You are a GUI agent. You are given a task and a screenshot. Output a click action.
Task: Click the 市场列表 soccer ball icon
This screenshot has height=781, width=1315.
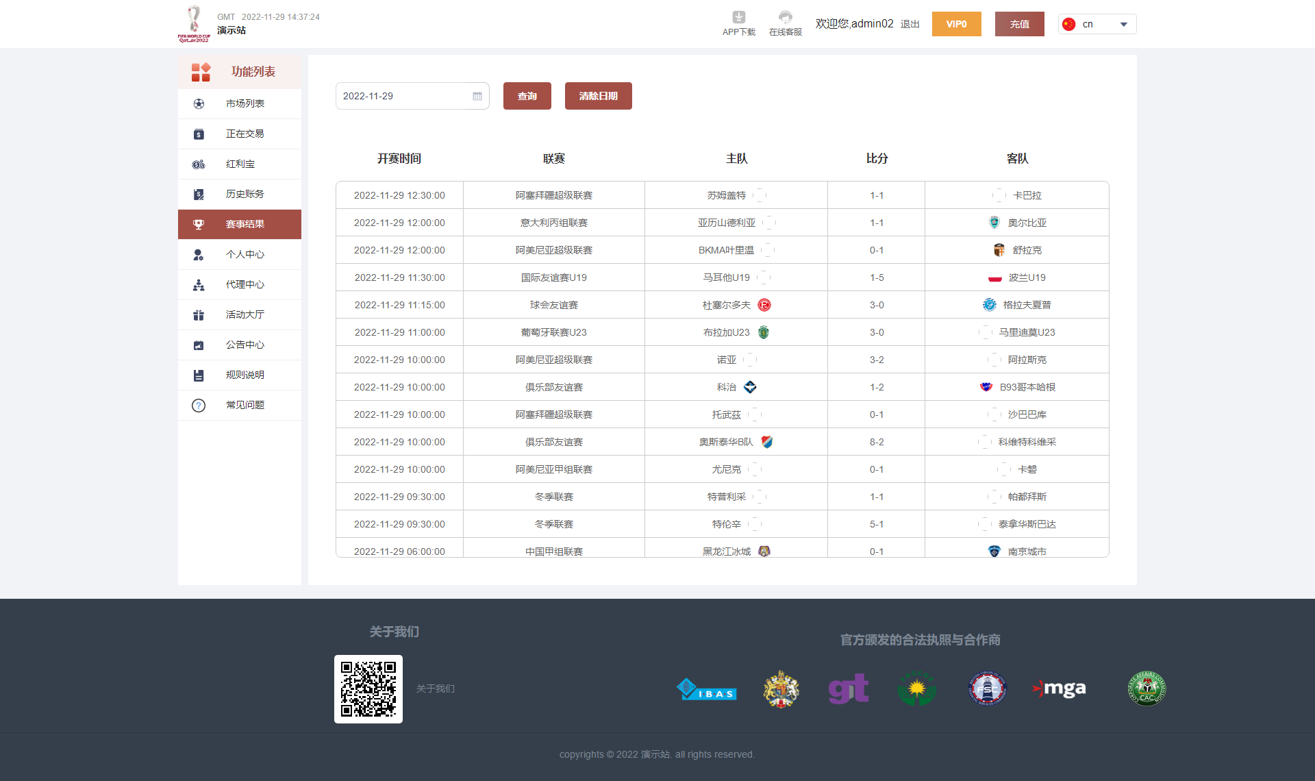point(199,104)
